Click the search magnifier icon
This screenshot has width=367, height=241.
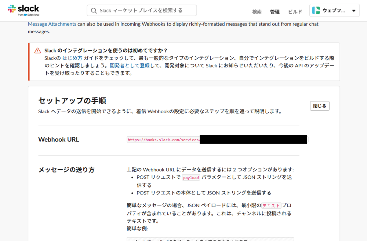94,11
